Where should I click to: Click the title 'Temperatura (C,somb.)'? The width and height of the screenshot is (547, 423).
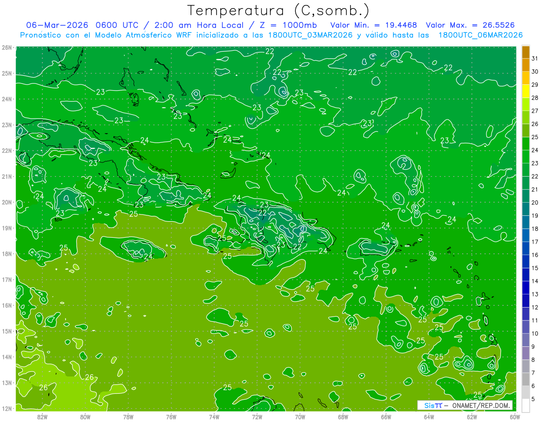[x=278, y=10]
